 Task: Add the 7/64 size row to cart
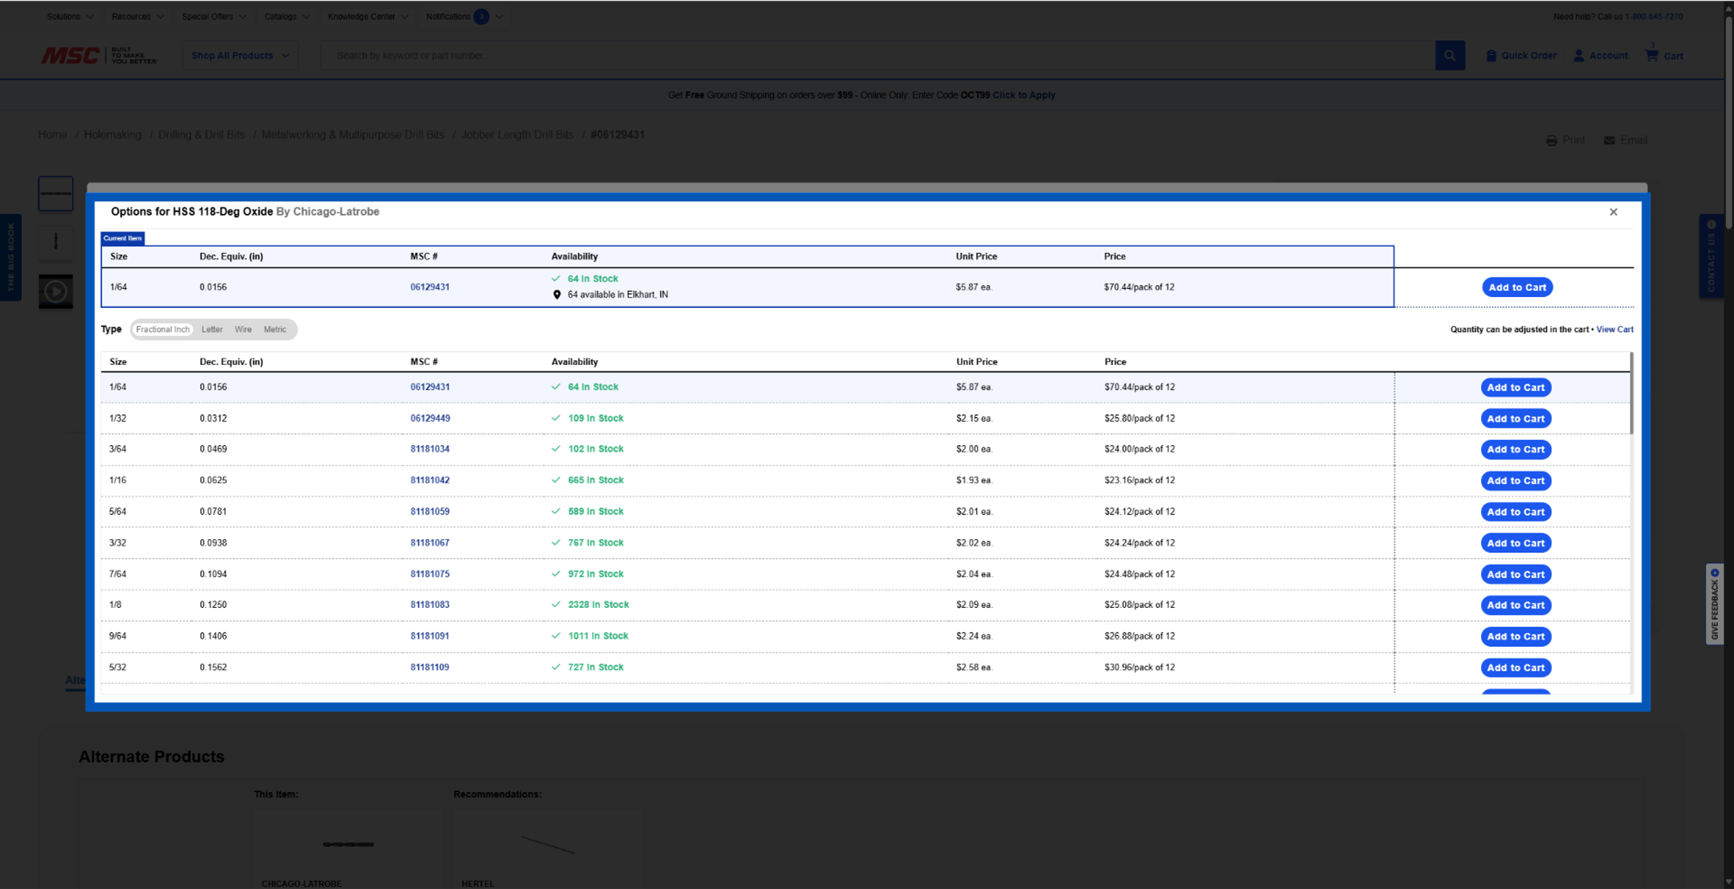(x=1516, y=575)
